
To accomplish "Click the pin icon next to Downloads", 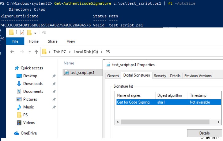I will point(54,84).
